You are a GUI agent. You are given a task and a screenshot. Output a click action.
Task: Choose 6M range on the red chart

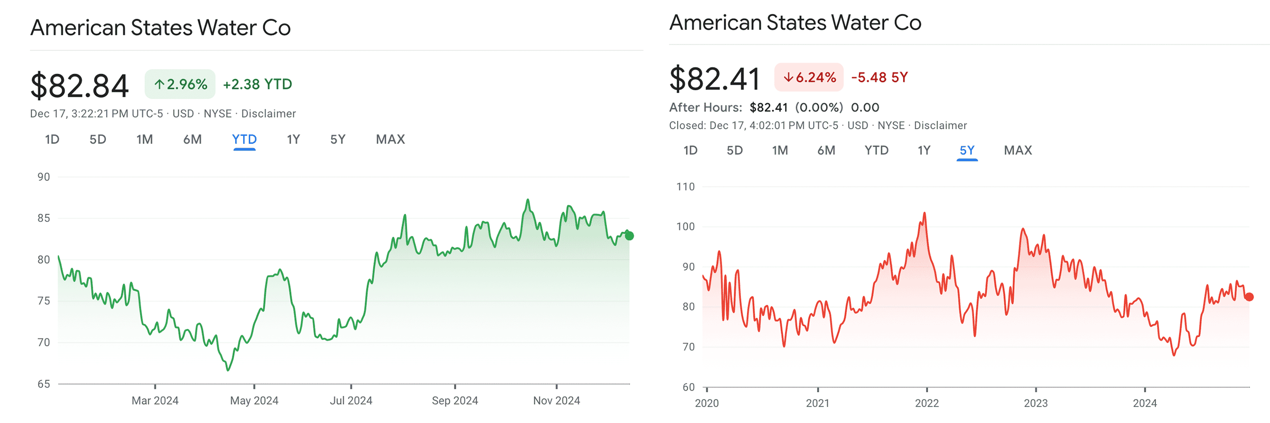tap(826, 150)
